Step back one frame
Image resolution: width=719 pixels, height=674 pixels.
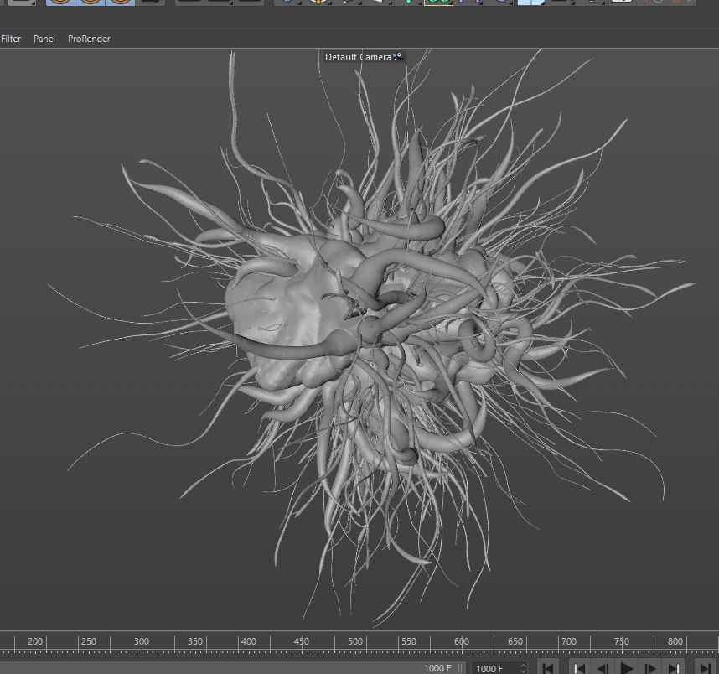603,668
